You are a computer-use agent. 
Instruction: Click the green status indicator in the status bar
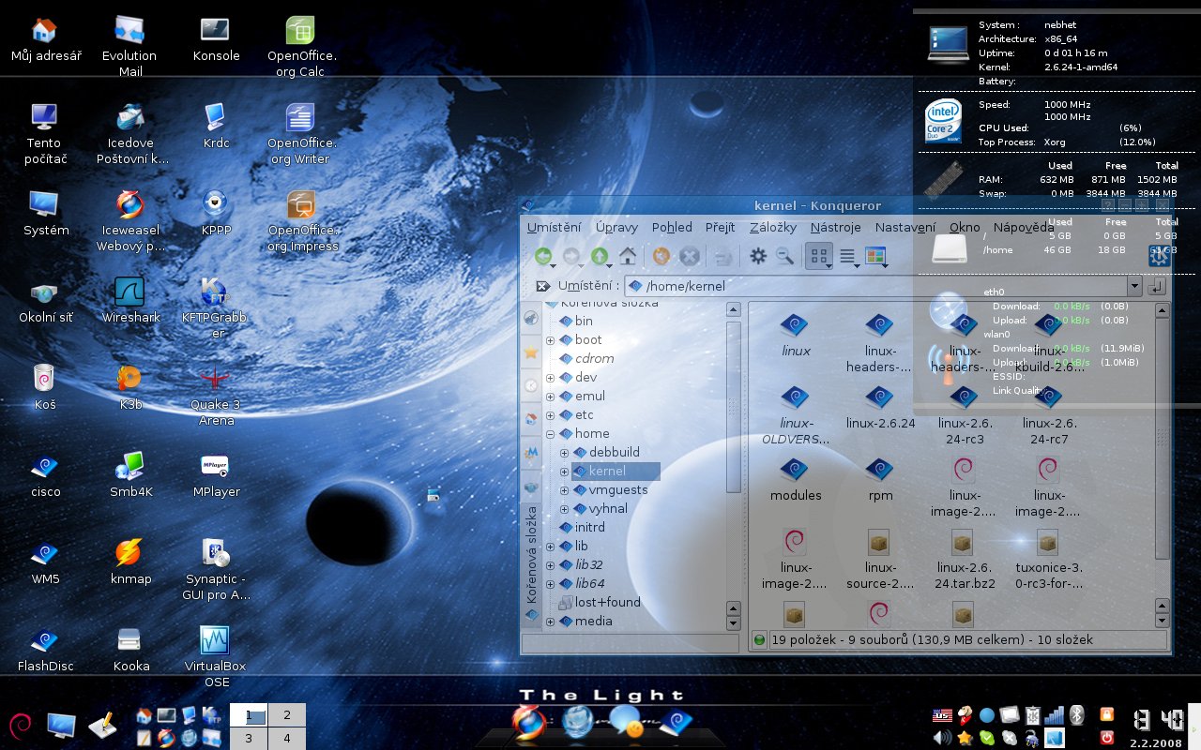tap(759, 640)
